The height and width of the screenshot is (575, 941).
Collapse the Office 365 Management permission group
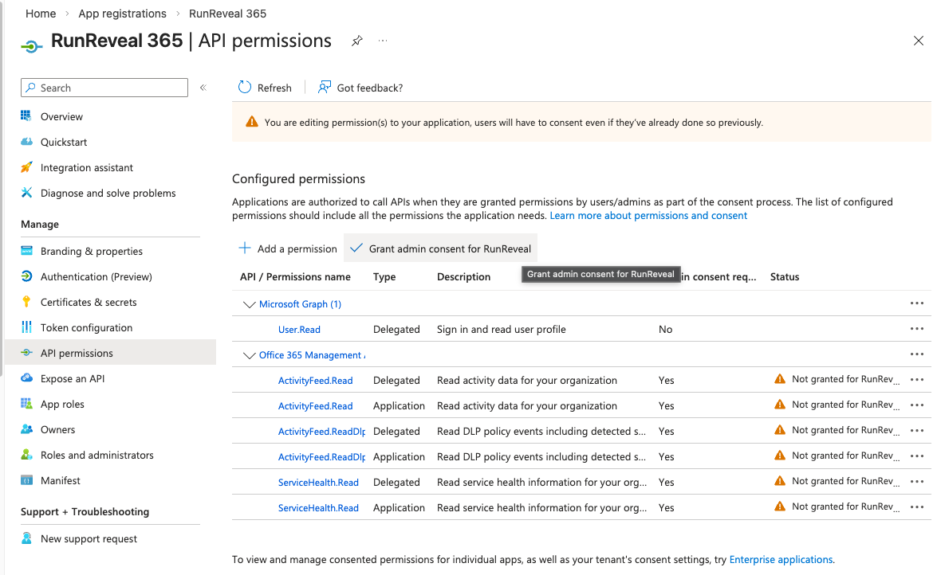tap(248, 354)
